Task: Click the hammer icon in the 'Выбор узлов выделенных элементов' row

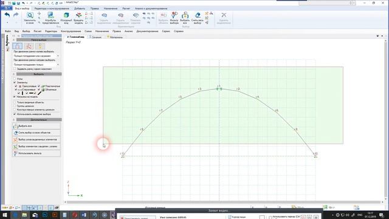Action: click(x=16, y=140)
